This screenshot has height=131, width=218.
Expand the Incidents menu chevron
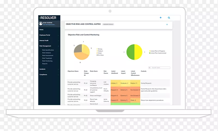[59, 69]
